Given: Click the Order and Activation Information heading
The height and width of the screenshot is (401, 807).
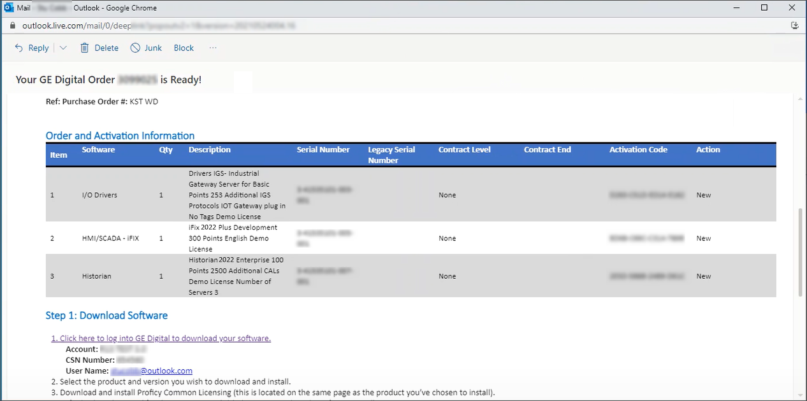Looking at the screenshot, I should coord(120,136).
